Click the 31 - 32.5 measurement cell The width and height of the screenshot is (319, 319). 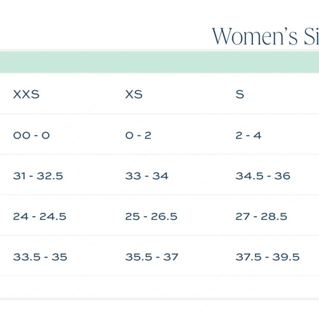[x=38, y=176]
